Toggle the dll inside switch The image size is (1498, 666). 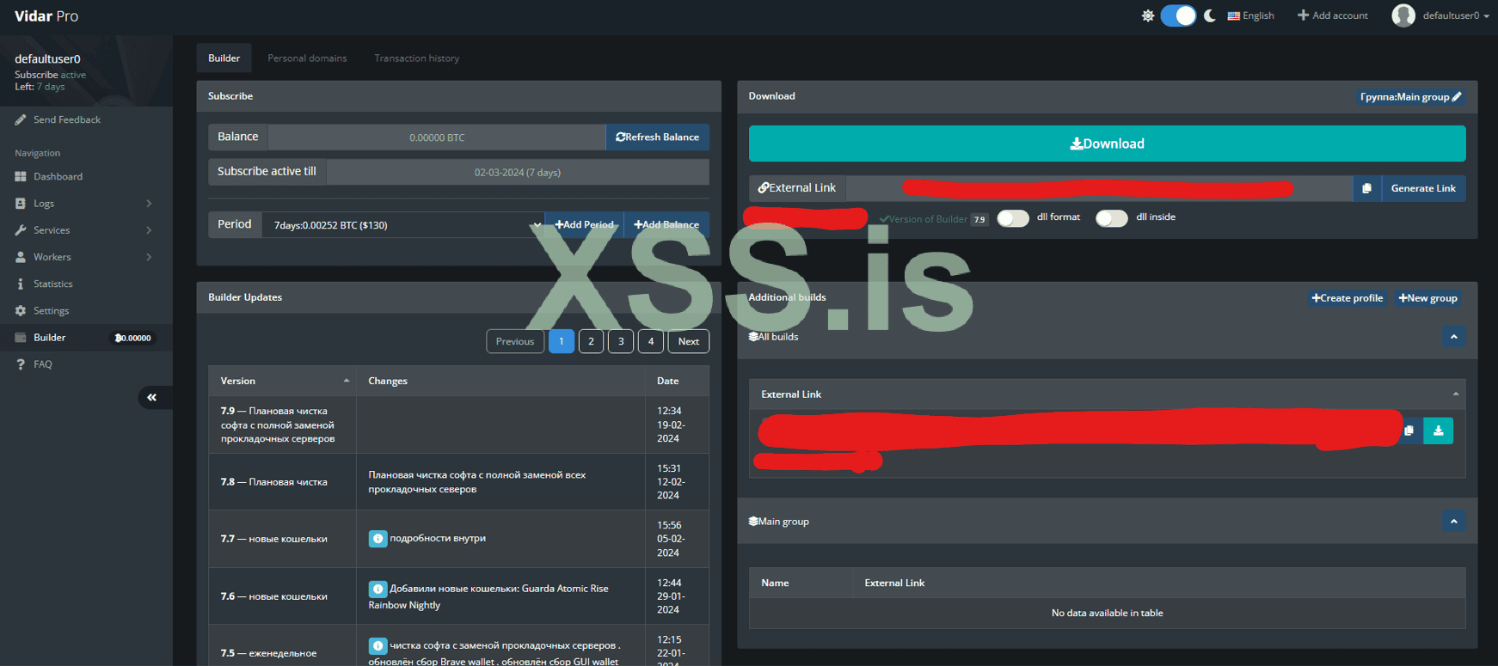(x=1112, y=218)
